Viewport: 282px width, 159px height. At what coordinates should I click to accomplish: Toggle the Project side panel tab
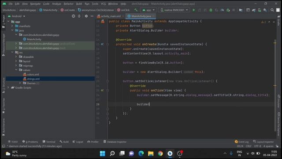click(4, 21)
